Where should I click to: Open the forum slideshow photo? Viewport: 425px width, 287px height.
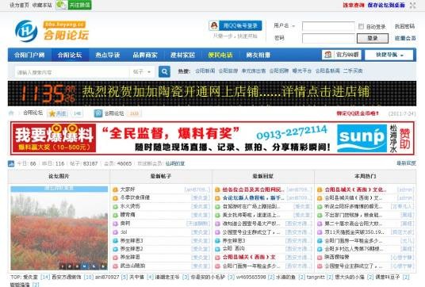pos(59,228)
